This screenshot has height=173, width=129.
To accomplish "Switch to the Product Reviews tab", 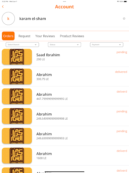I will coord(72,36).
